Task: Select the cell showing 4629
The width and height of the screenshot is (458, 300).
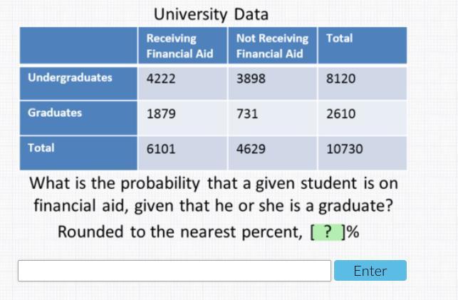Action: coord(251,149)
